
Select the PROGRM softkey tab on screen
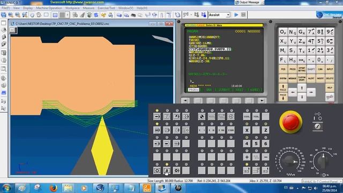[x=193, y=90]
